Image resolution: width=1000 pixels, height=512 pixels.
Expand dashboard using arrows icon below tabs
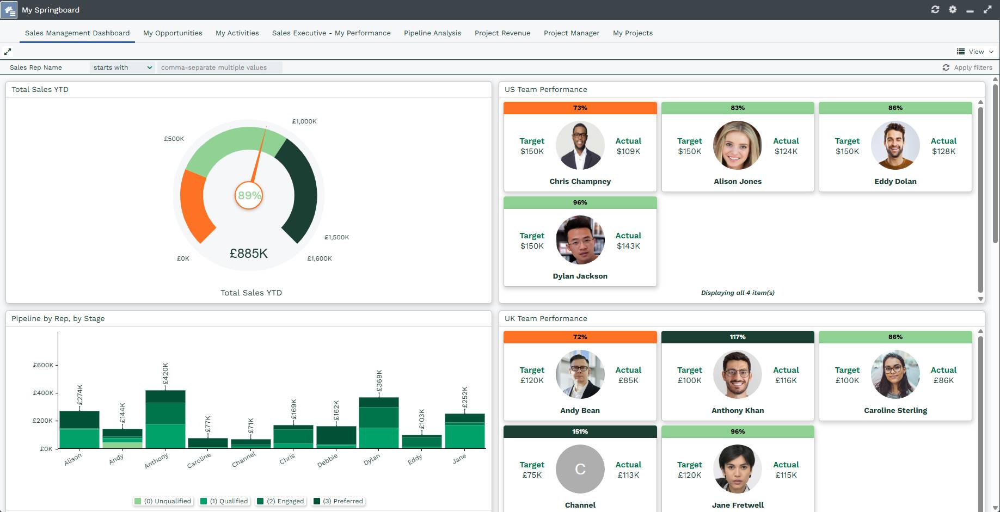tap(8, 52)
